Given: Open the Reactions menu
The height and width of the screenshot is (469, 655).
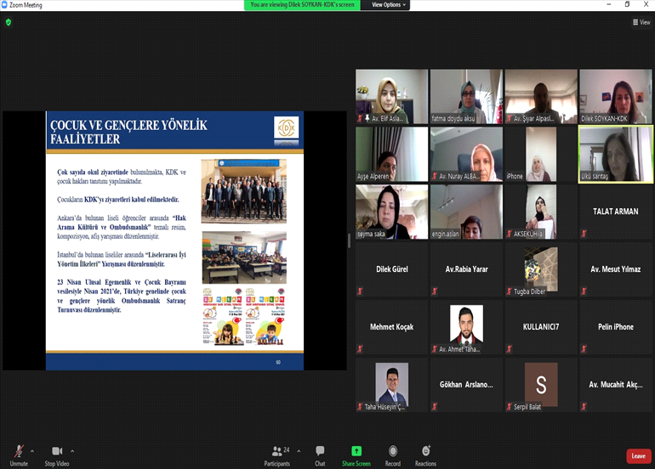Looking at the screenshot, I should (x=425, y=452).
